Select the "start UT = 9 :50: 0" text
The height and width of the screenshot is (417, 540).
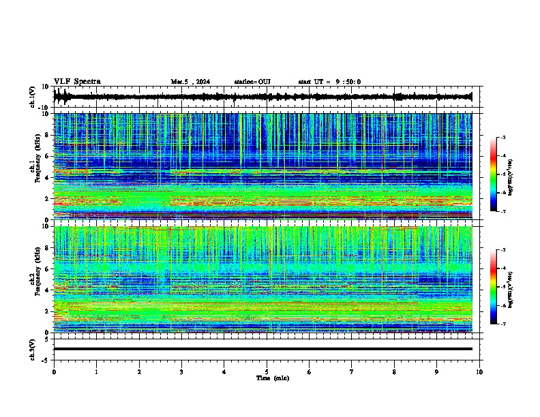point(329,82)
